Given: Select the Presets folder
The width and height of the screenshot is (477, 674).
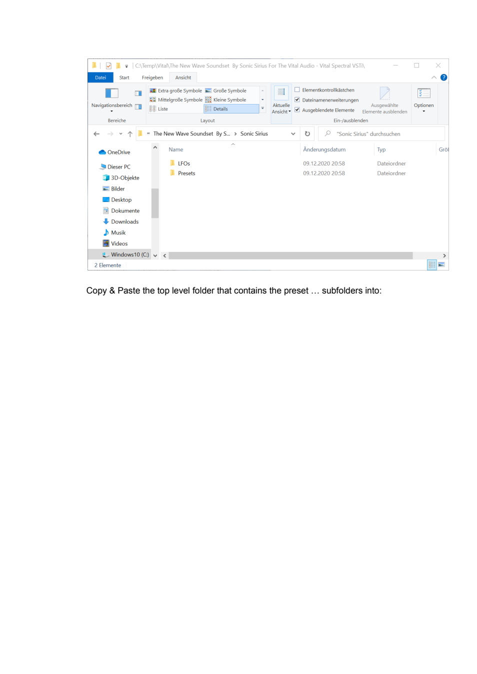Looking at the screenshot, I should 186,173.
